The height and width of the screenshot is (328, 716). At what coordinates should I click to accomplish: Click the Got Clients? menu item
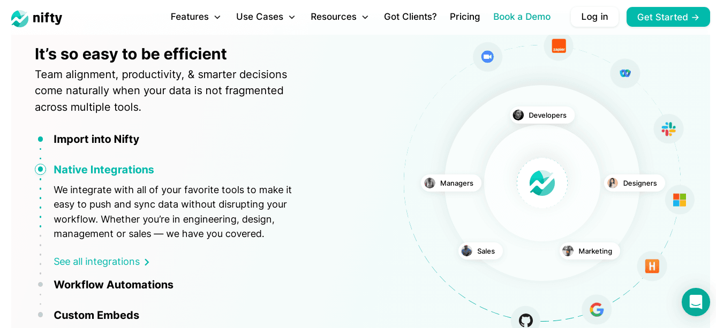click(410, 17)
